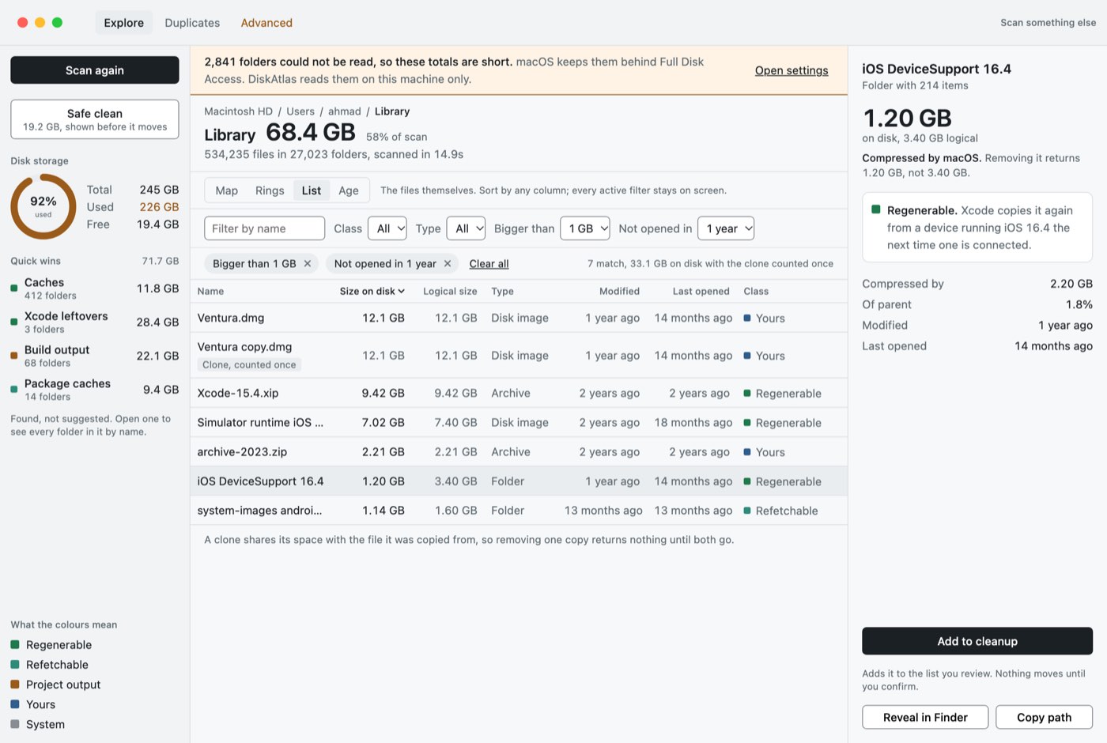Click Scan something else
Screen dimensions: 1107x743
[1048, 23]
